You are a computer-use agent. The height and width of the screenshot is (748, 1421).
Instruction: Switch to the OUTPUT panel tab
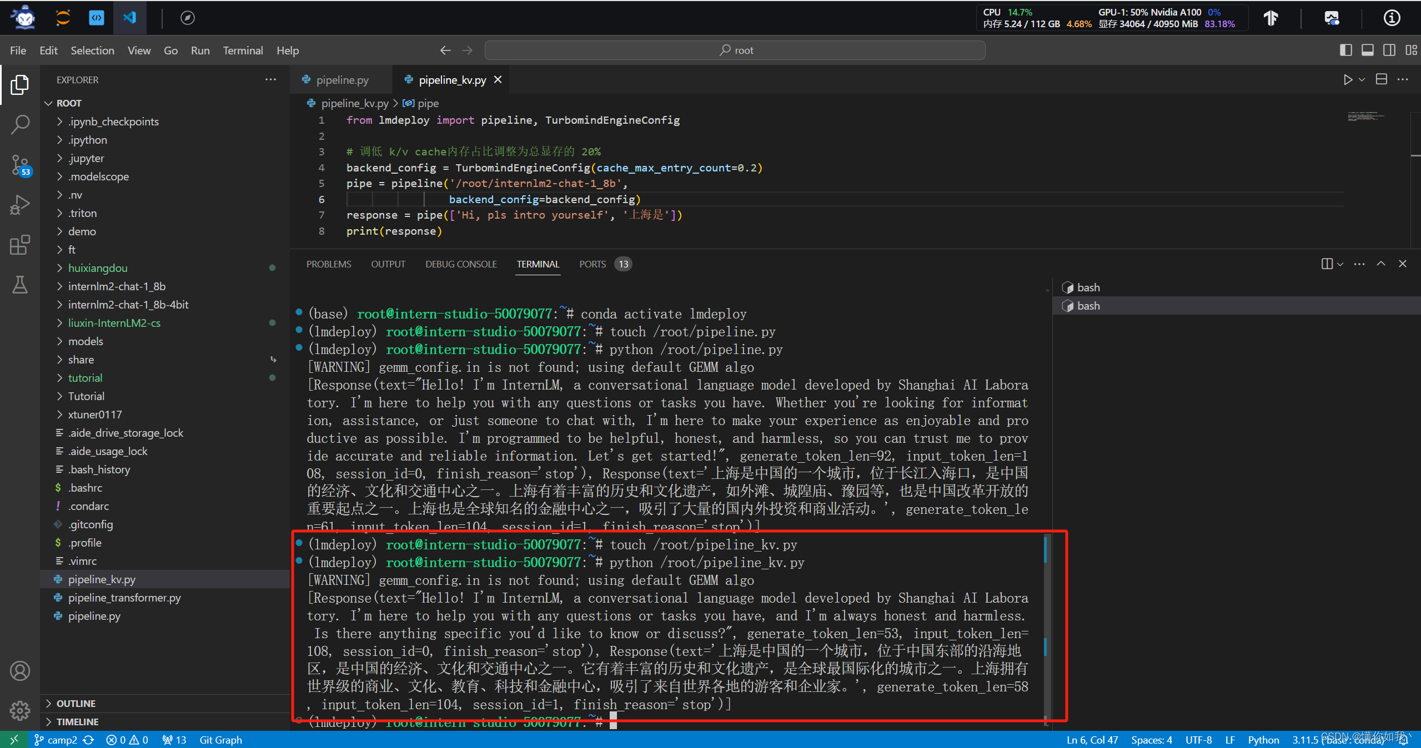[x=388, y=264]
